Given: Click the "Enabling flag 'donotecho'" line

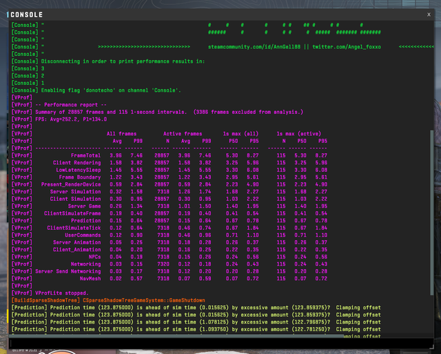Looking at the screenshot, I should (111, 90).
